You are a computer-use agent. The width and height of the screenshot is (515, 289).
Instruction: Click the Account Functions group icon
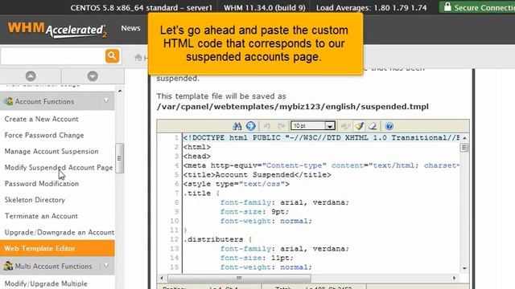click(x=8, y=101)
